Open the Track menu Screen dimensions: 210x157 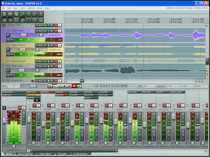click(x=22, y=8)
